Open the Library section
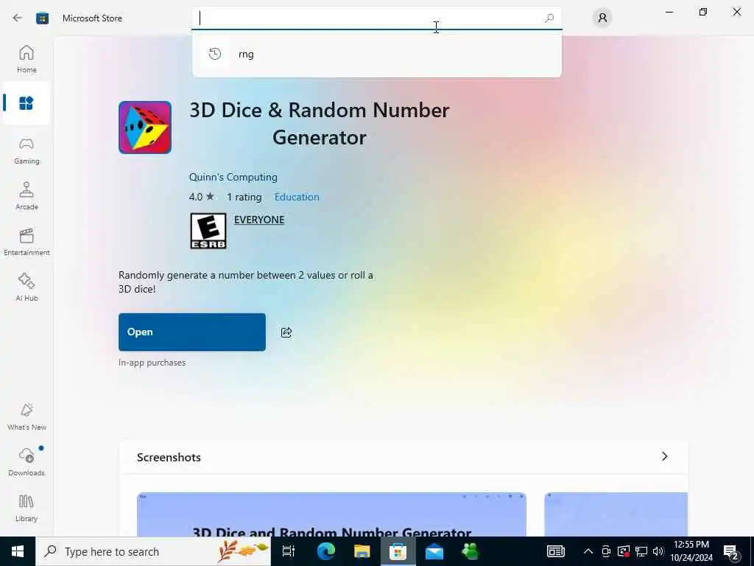Screen dimensions: 754x566 (x=27, y=508)
